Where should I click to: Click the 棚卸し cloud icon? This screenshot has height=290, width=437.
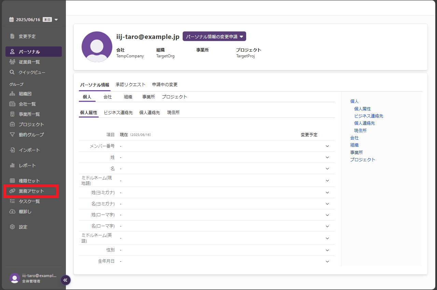click(x=12, y=211)
